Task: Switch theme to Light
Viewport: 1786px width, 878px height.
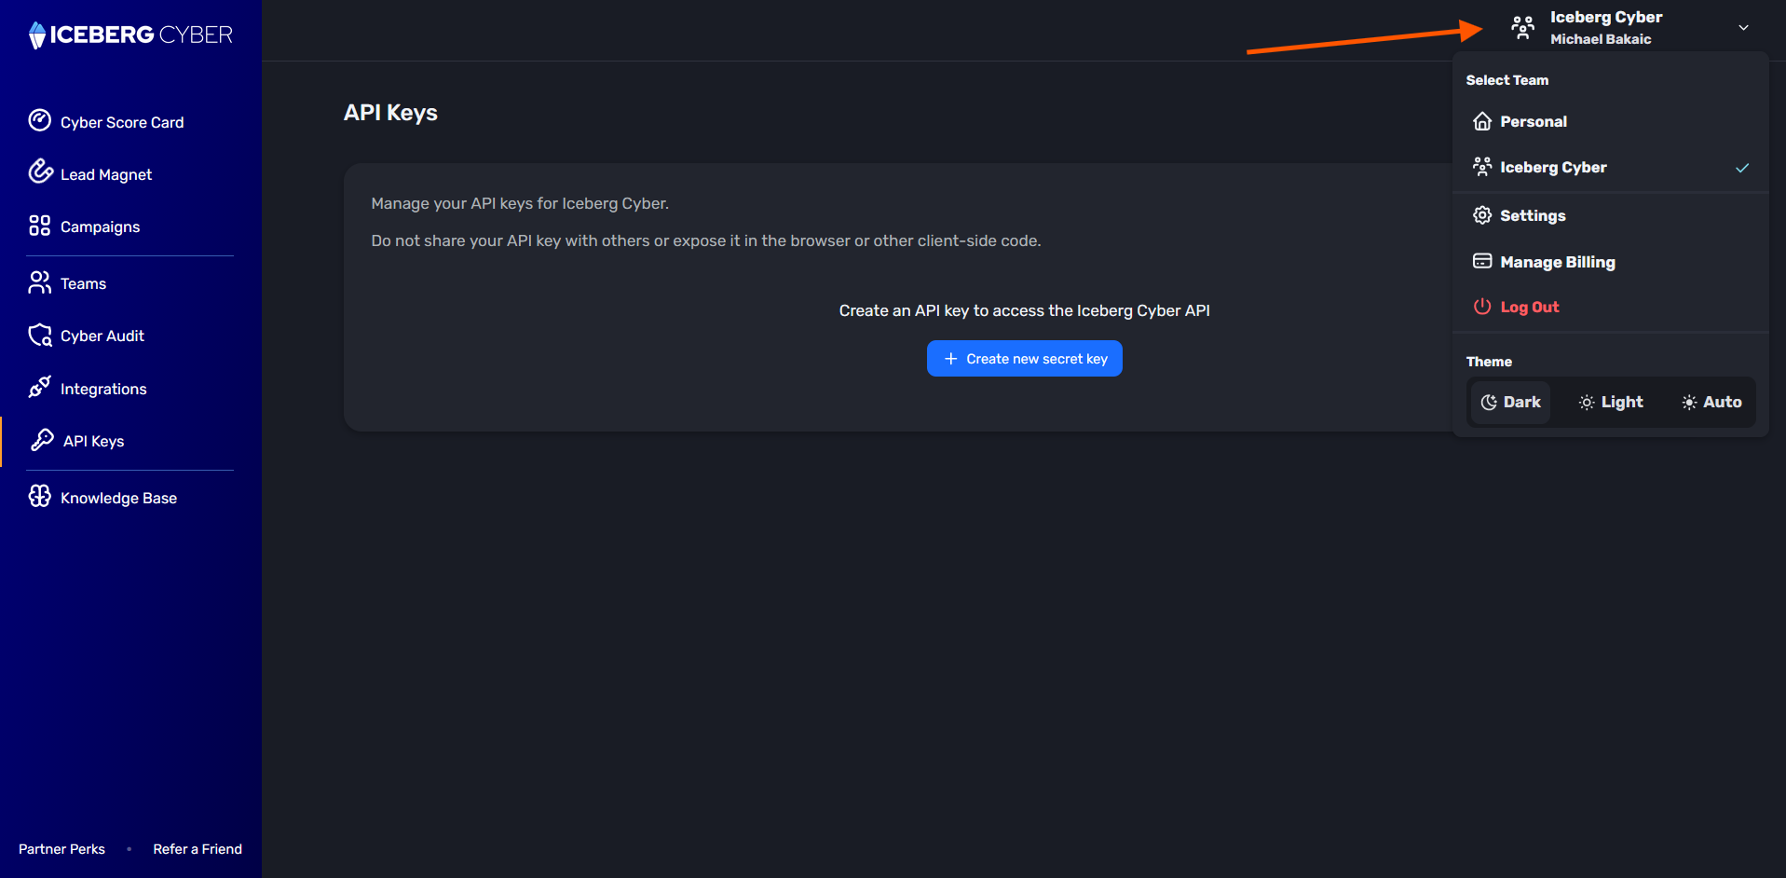Action: tap(1611, 402)
